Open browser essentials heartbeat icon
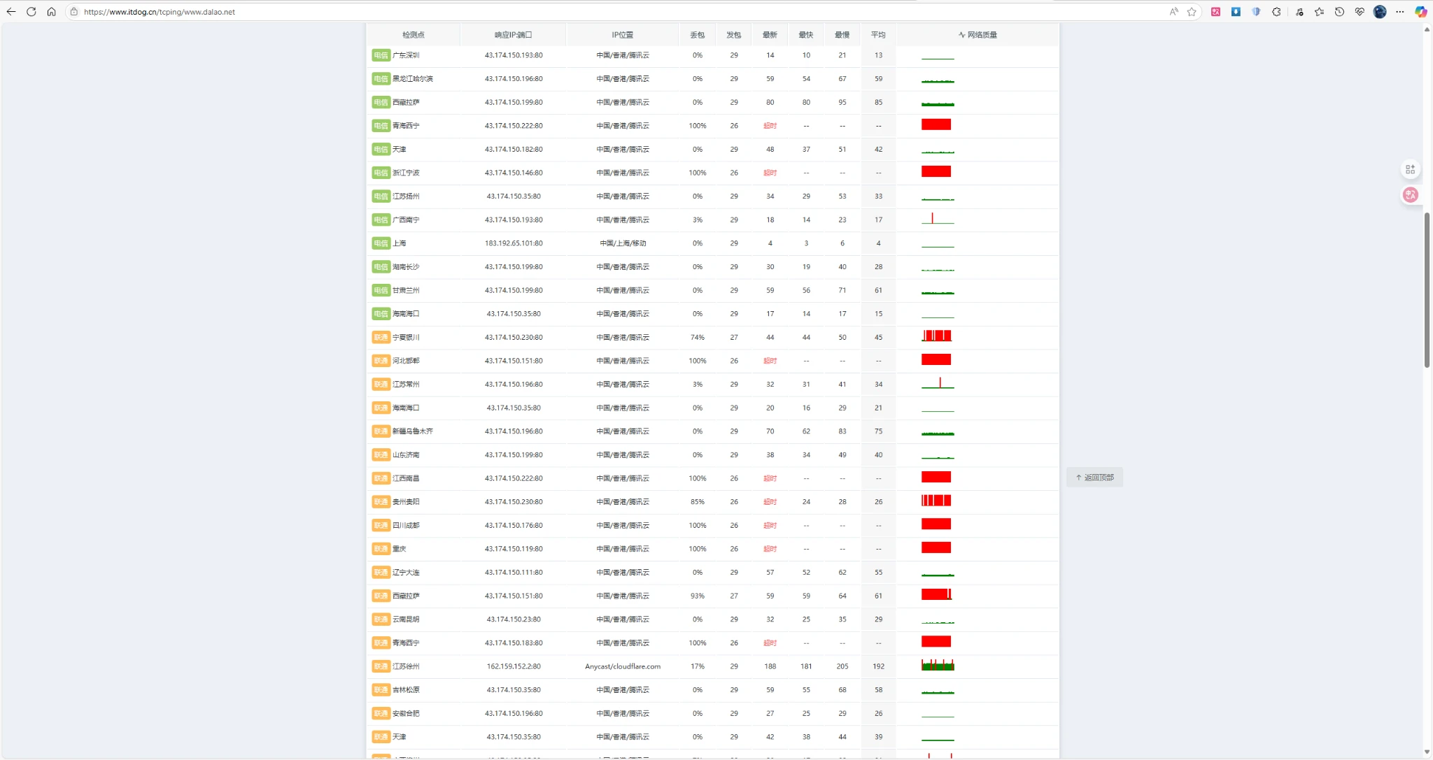The width and height of the screenshot is (1433, 760). [x=1360, y=12]
